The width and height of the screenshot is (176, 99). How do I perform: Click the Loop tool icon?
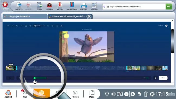[x=44, y=26]
